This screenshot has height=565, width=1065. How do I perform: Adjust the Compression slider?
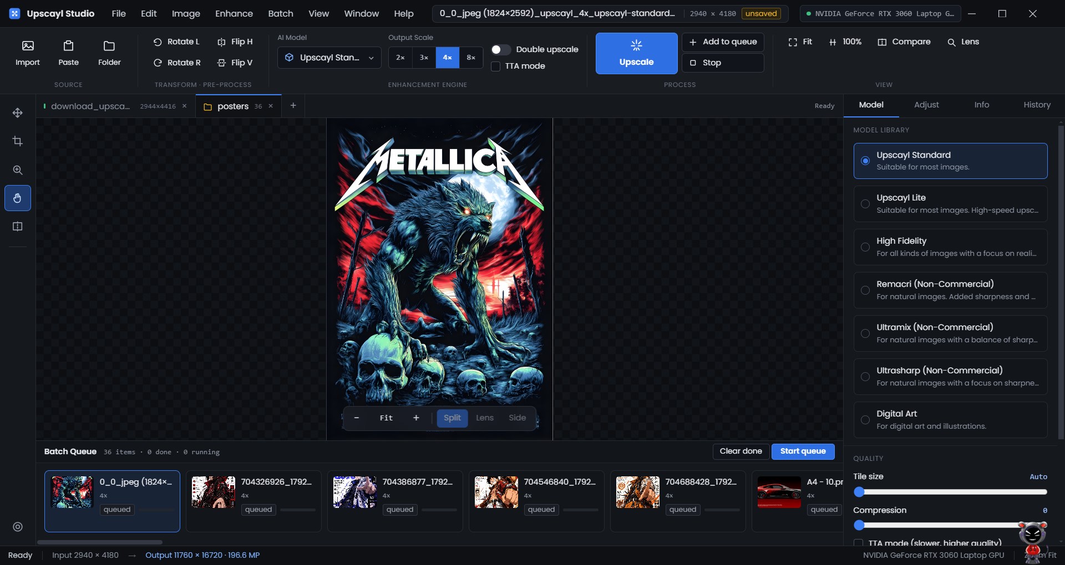pos(950,525)
